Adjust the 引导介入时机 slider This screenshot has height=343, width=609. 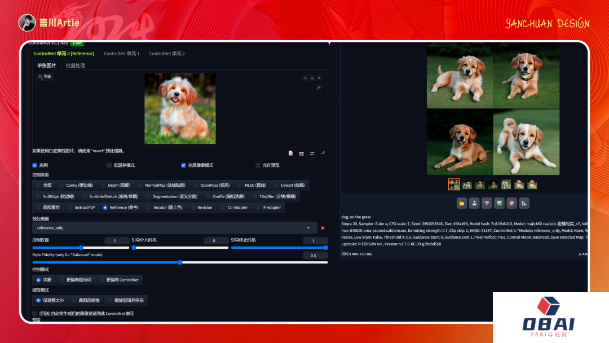(x=180, y=248)
